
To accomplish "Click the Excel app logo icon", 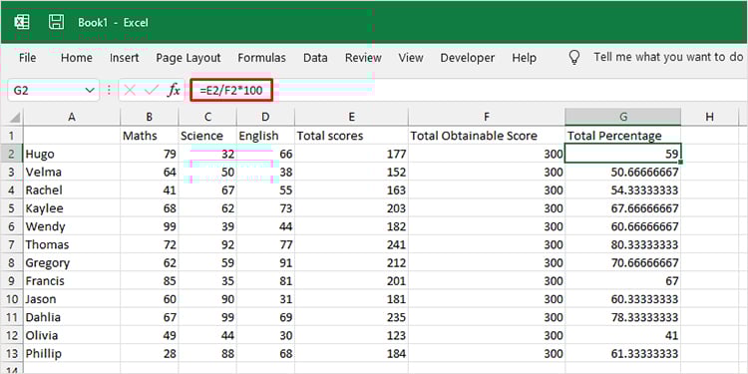I will tap(22, 22).
